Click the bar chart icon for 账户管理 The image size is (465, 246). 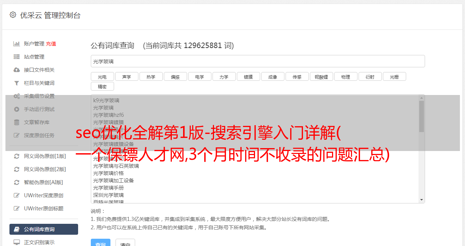(x=17, y=44)
